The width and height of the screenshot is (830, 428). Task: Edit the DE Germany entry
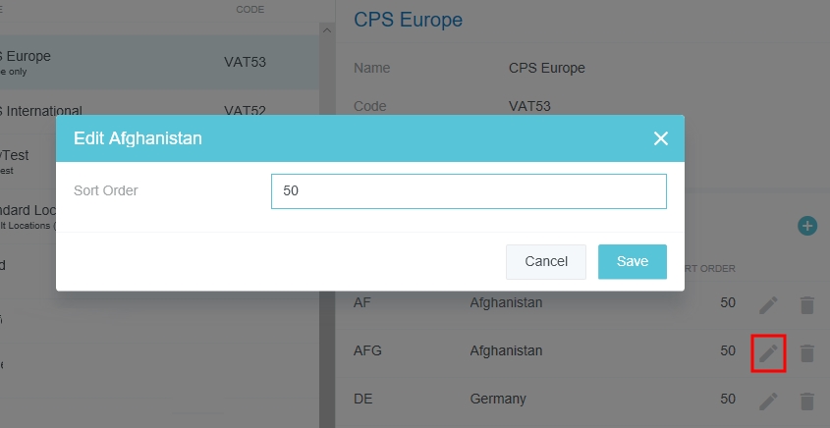(768, 401)
